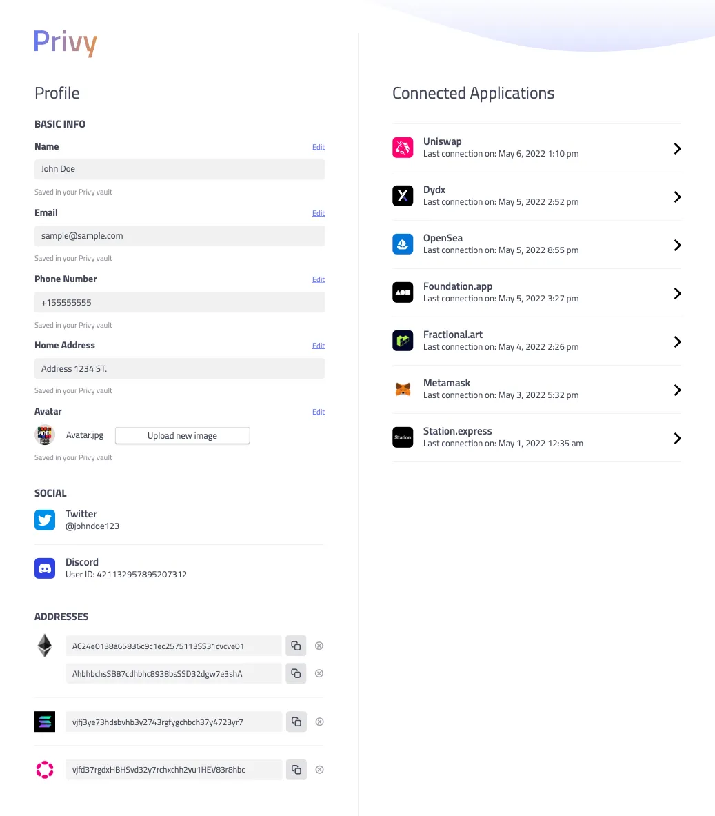Click the Privy logo

[x=66, y=43]
